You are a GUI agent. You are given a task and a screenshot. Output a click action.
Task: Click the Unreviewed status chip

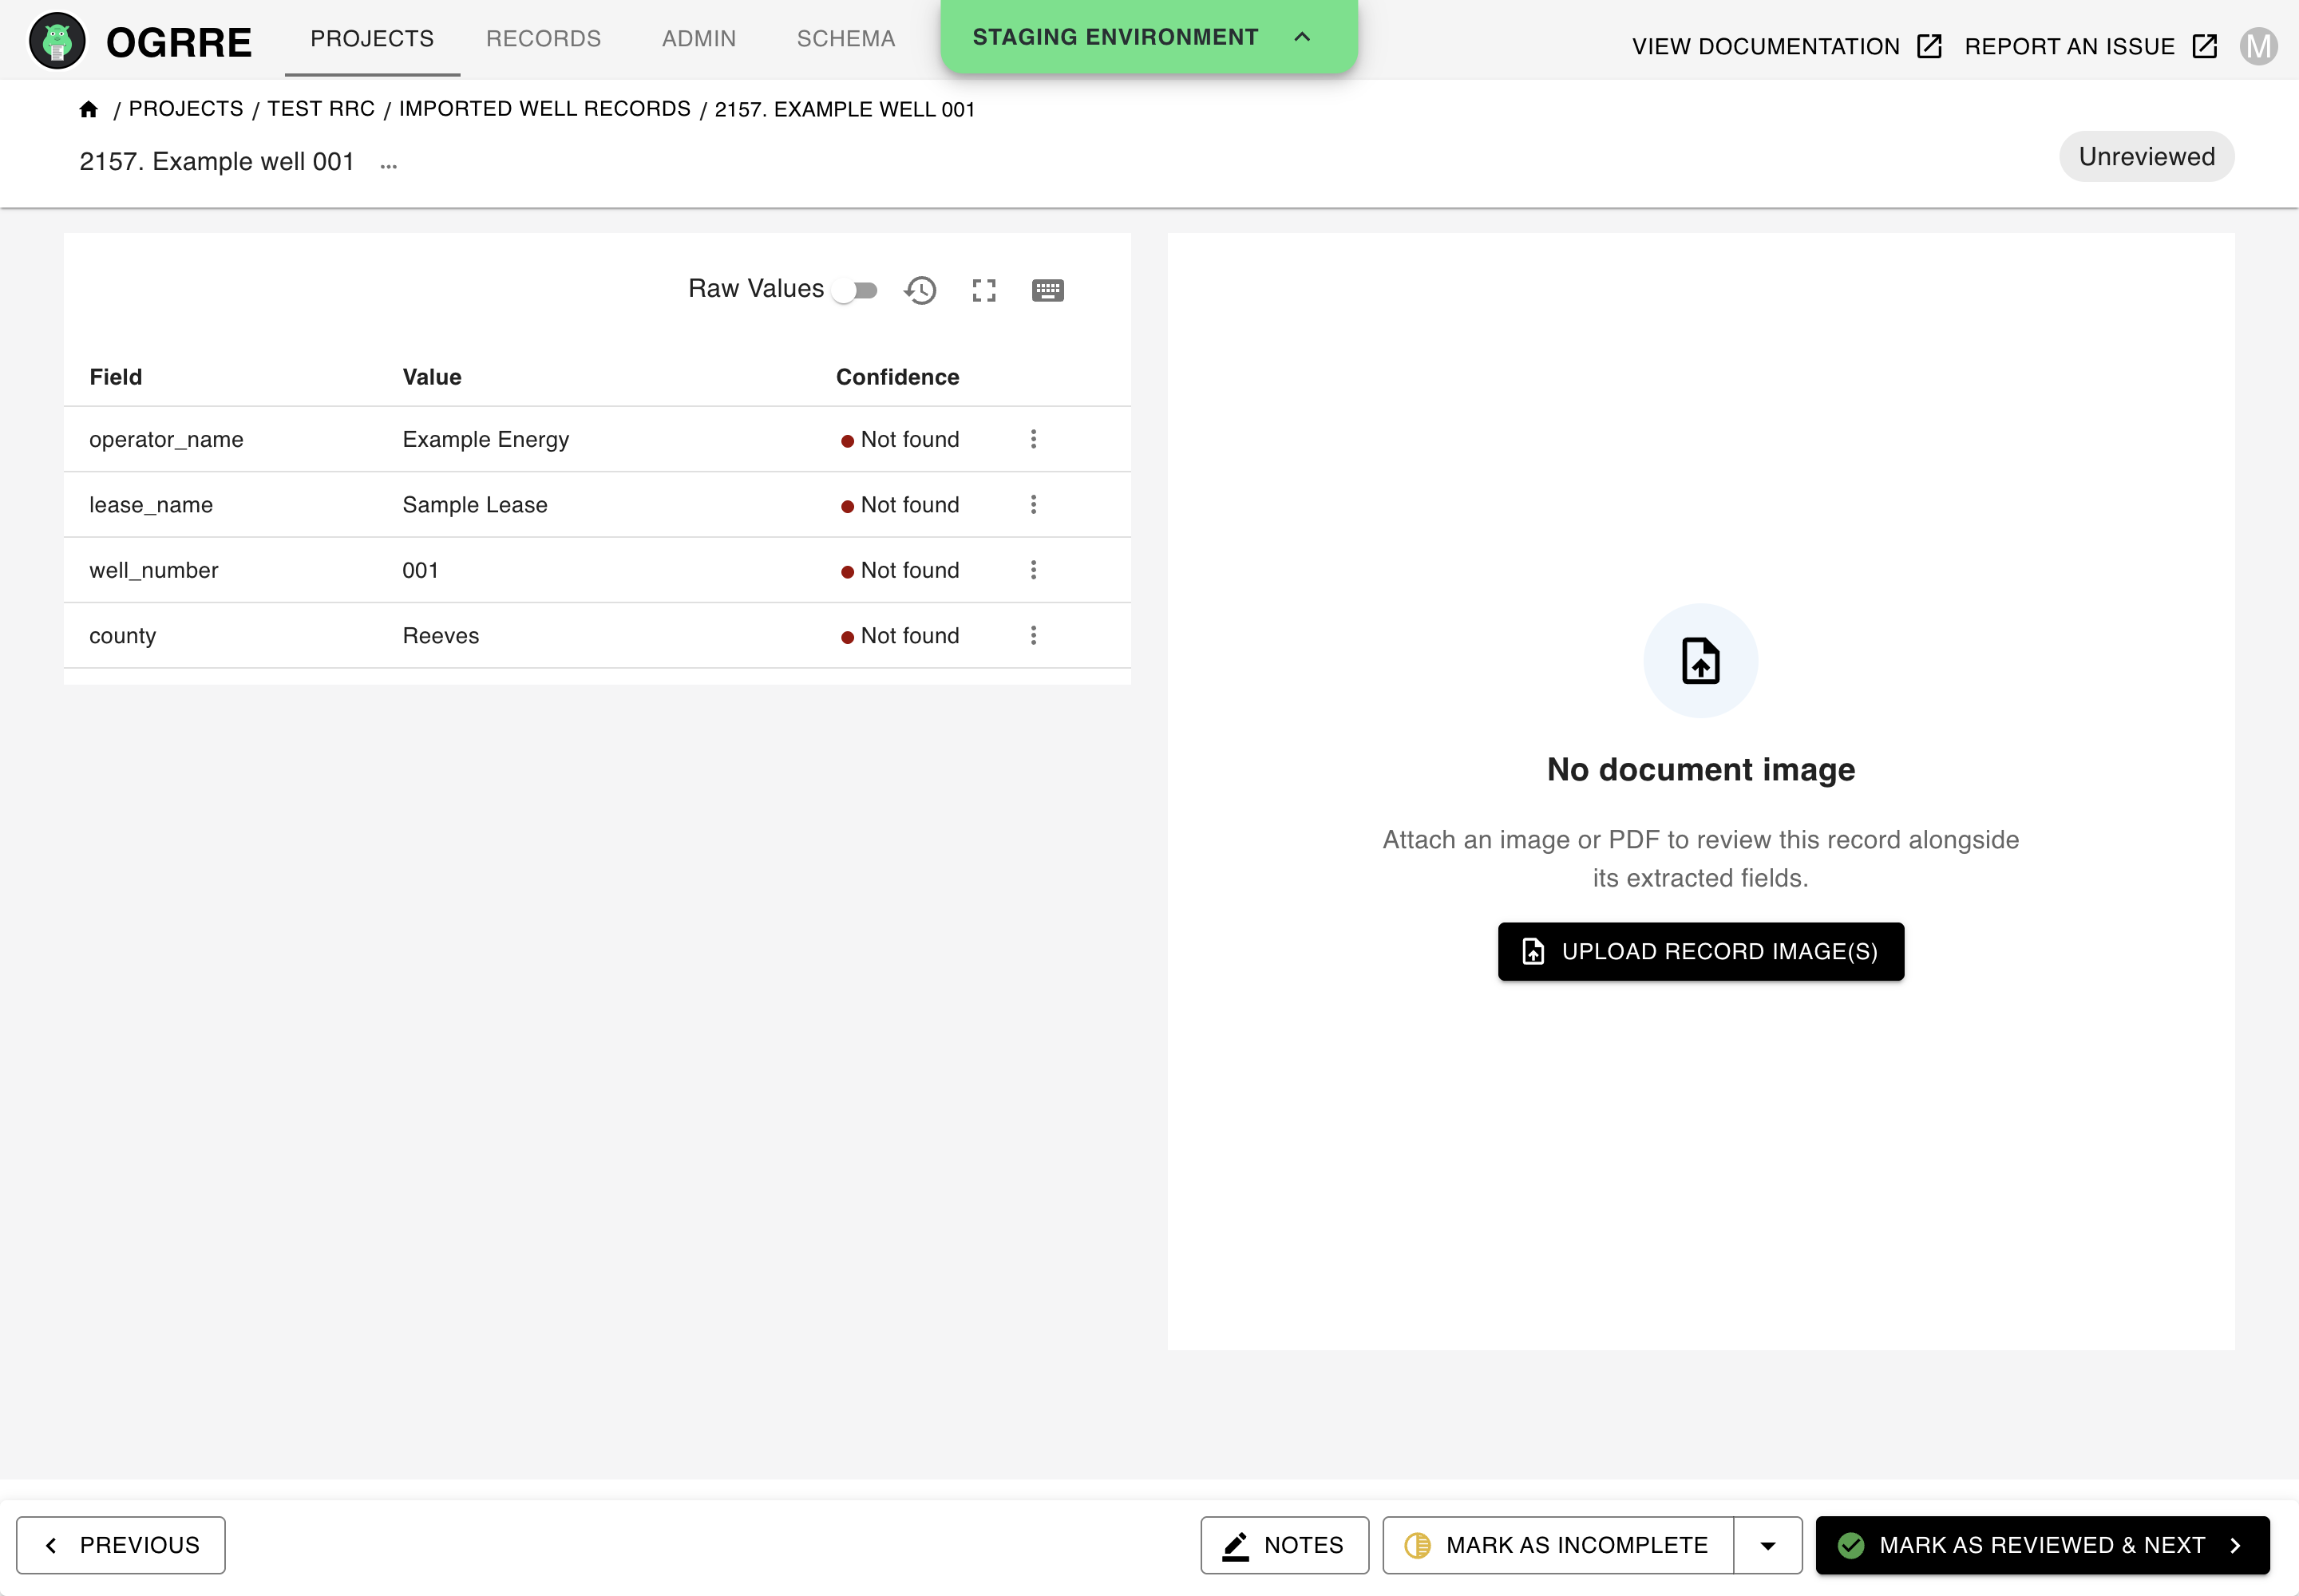click(x=2146, y=157)
